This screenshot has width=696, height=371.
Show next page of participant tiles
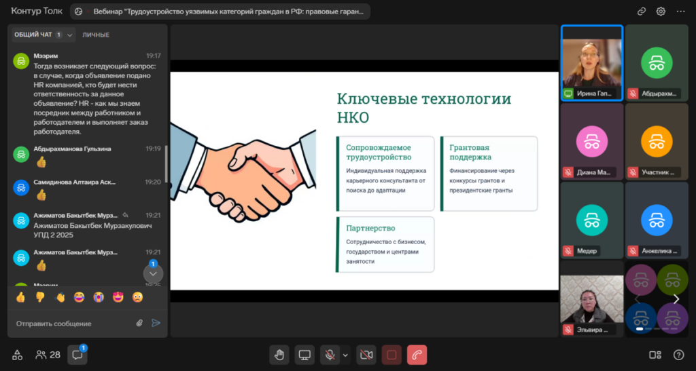[x=676, y=299]
